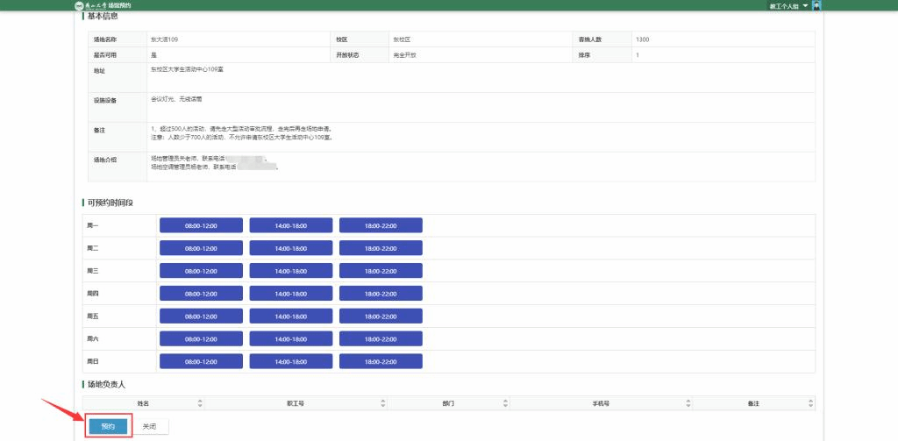Click the 关闭 close button
Screen dimensions: 898x441
click(x=150, y=426)
